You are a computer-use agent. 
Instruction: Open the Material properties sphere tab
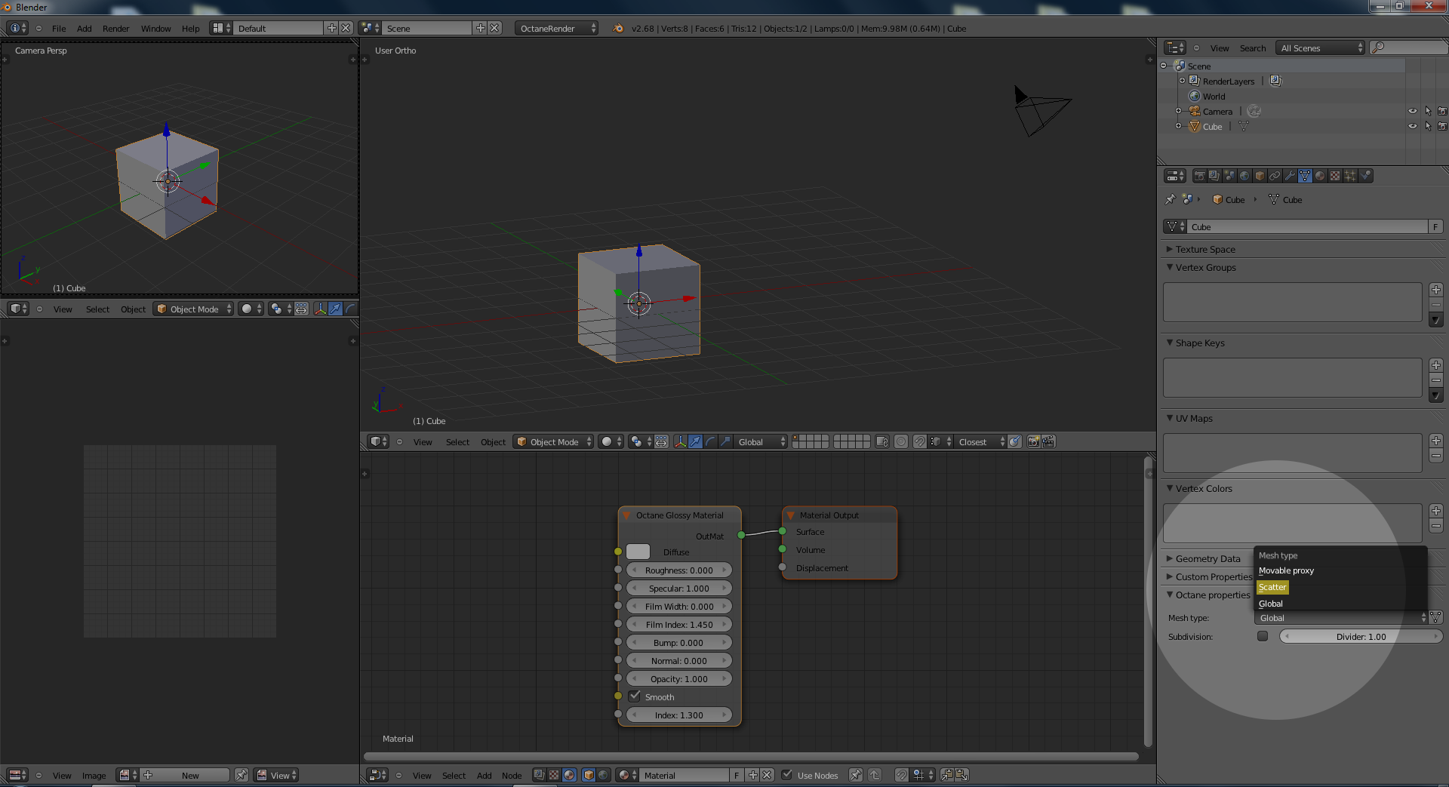click(1320, 176)
